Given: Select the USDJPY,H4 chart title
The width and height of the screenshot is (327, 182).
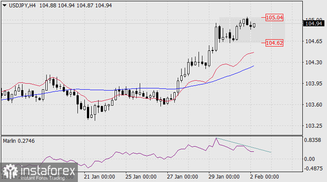Looking at the screenshot, I should point(22,6).
